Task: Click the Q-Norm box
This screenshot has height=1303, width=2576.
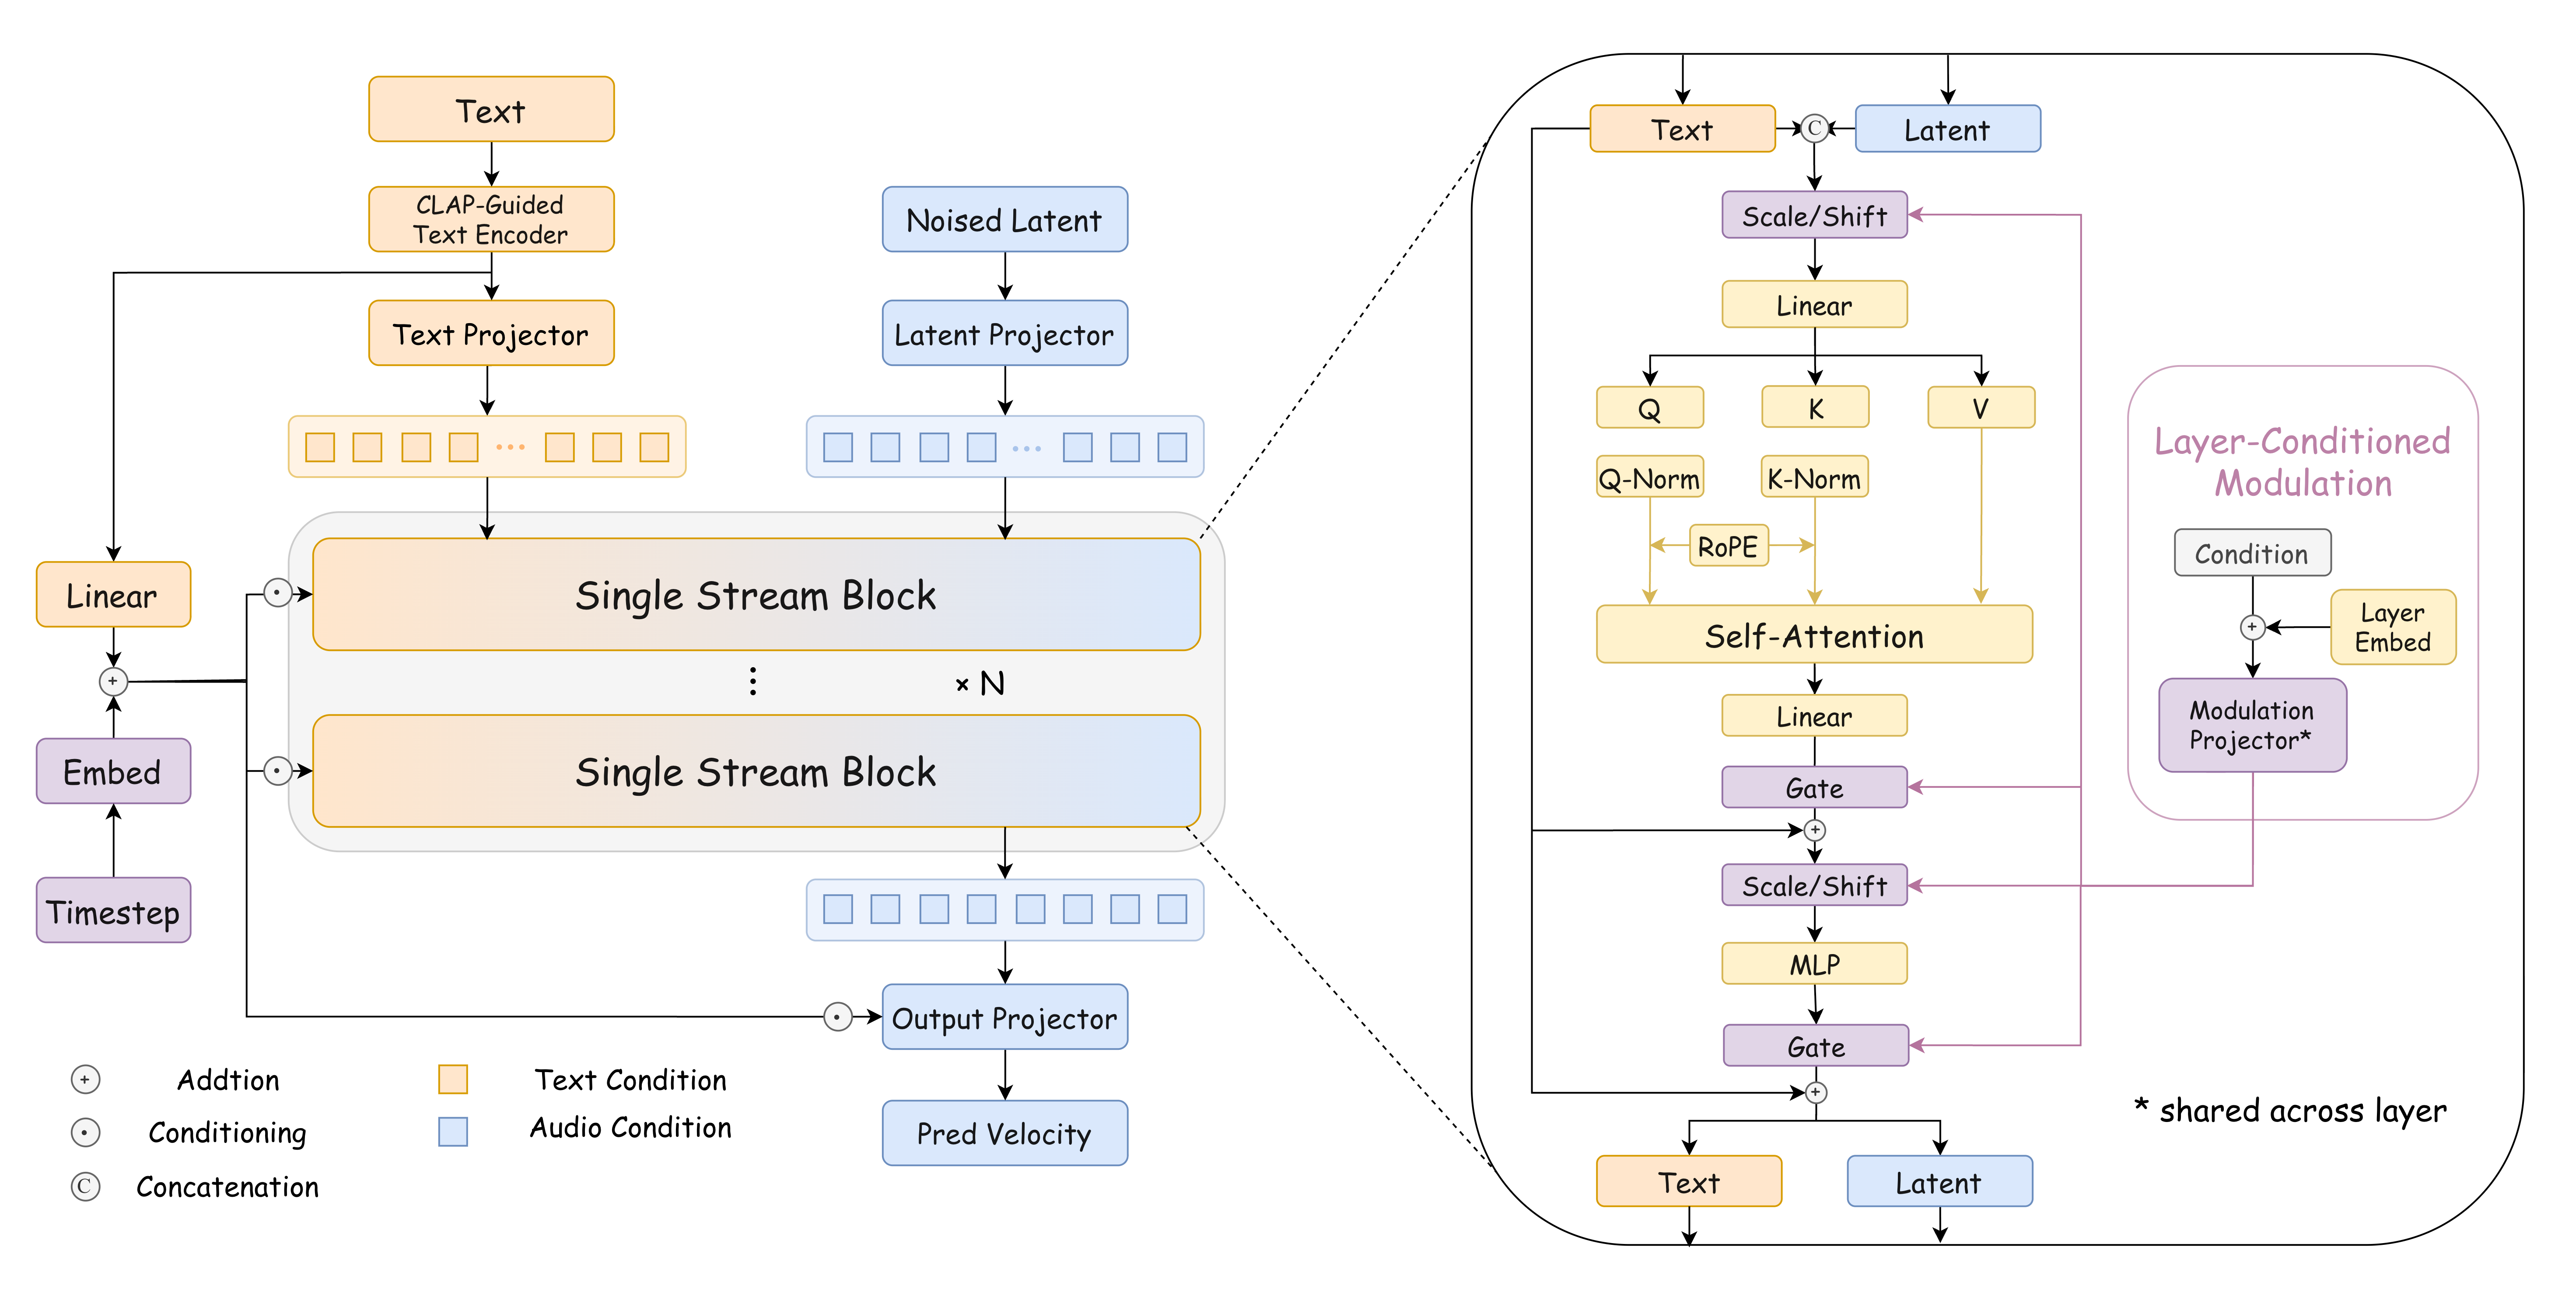Action: click(1649, 477)
